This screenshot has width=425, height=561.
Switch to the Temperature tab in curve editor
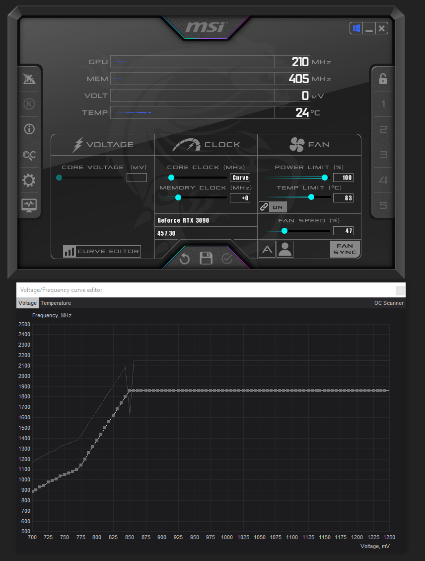[56, 303]
